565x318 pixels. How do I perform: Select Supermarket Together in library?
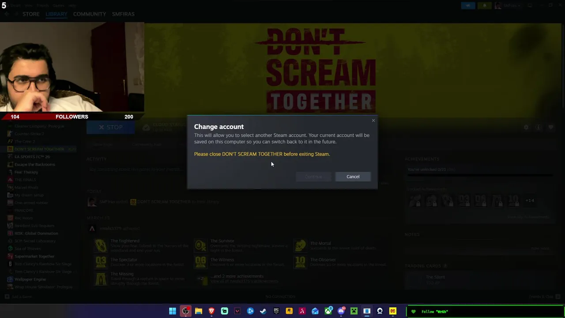34,256
